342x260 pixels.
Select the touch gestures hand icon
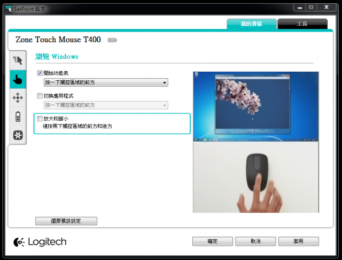18,79
